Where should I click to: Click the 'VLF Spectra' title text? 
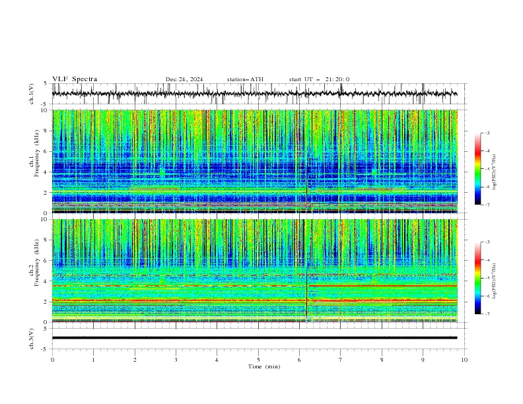click(75, 79)
